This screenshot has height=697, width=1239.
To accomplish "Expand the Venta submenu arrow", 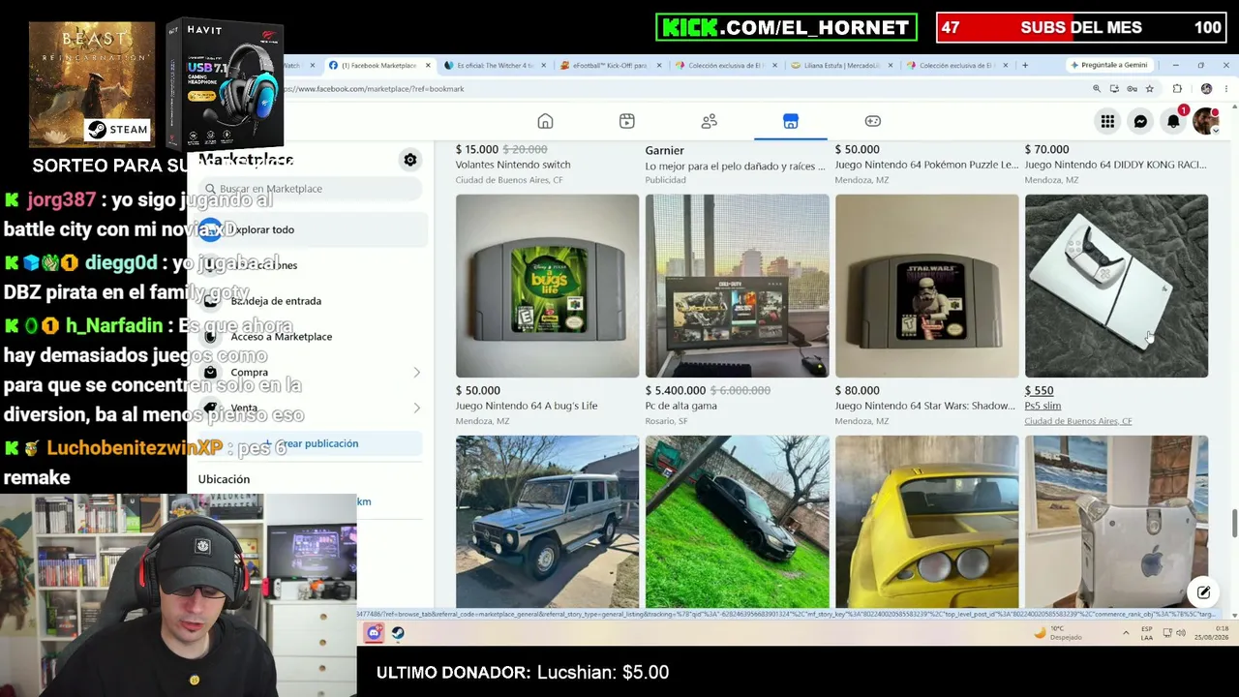I will 416,409.
